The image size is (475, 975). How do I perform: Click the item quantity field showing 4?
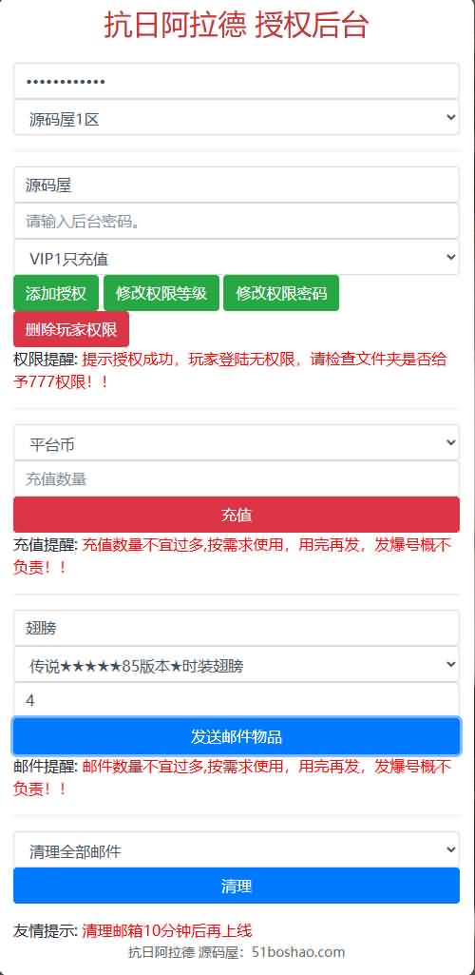pyautogui.click(x=236, y=700)
